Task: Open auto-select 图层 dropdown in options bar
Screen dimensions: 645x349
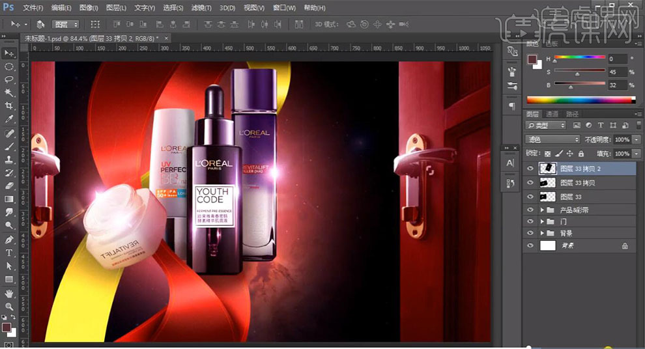Action: tap(65, 25)
